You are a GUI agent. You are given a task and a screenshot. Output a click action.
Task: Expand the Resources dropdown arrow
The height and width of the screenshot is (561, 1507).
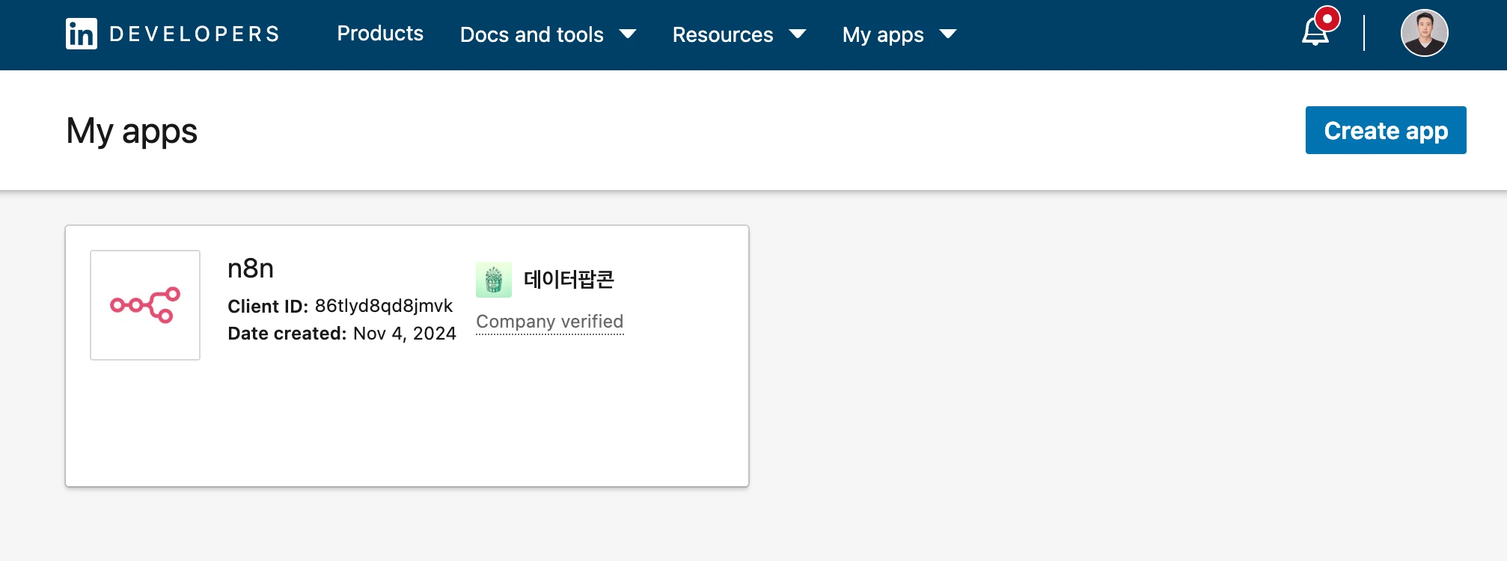coord(798,34)
